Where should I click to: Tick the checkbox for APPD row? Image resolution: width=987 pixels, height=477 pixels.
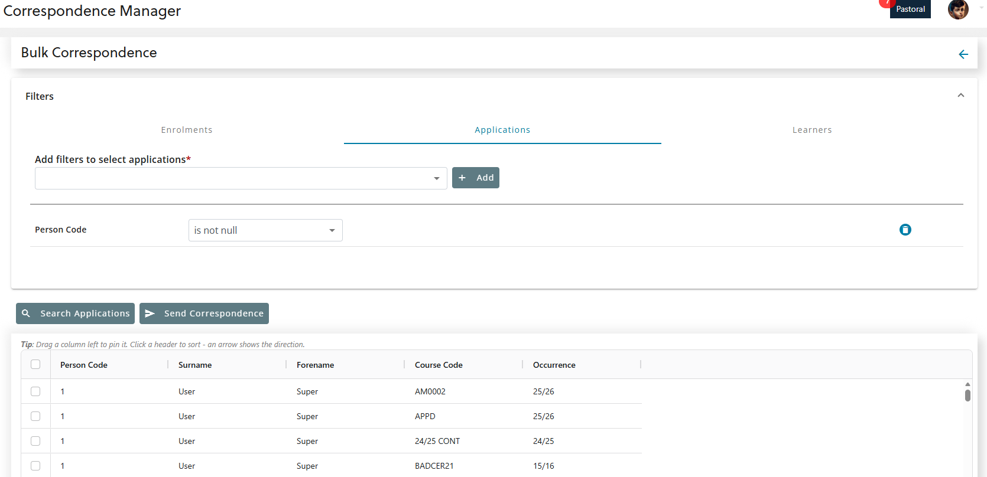point(35,416)
